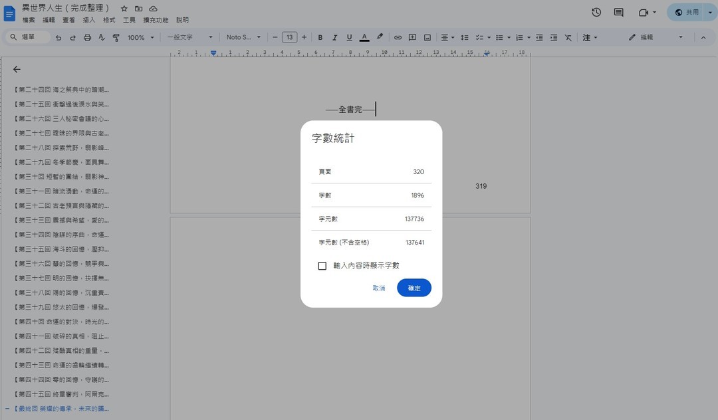The height and width of the screenshot is (420, 718).
Task: Open the Google Docs home icon
Action: 9,13
